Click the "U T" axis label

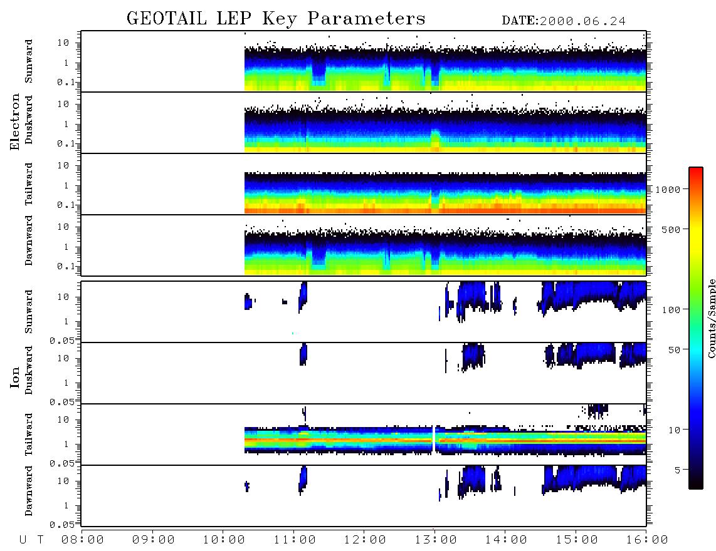point(31,540)
